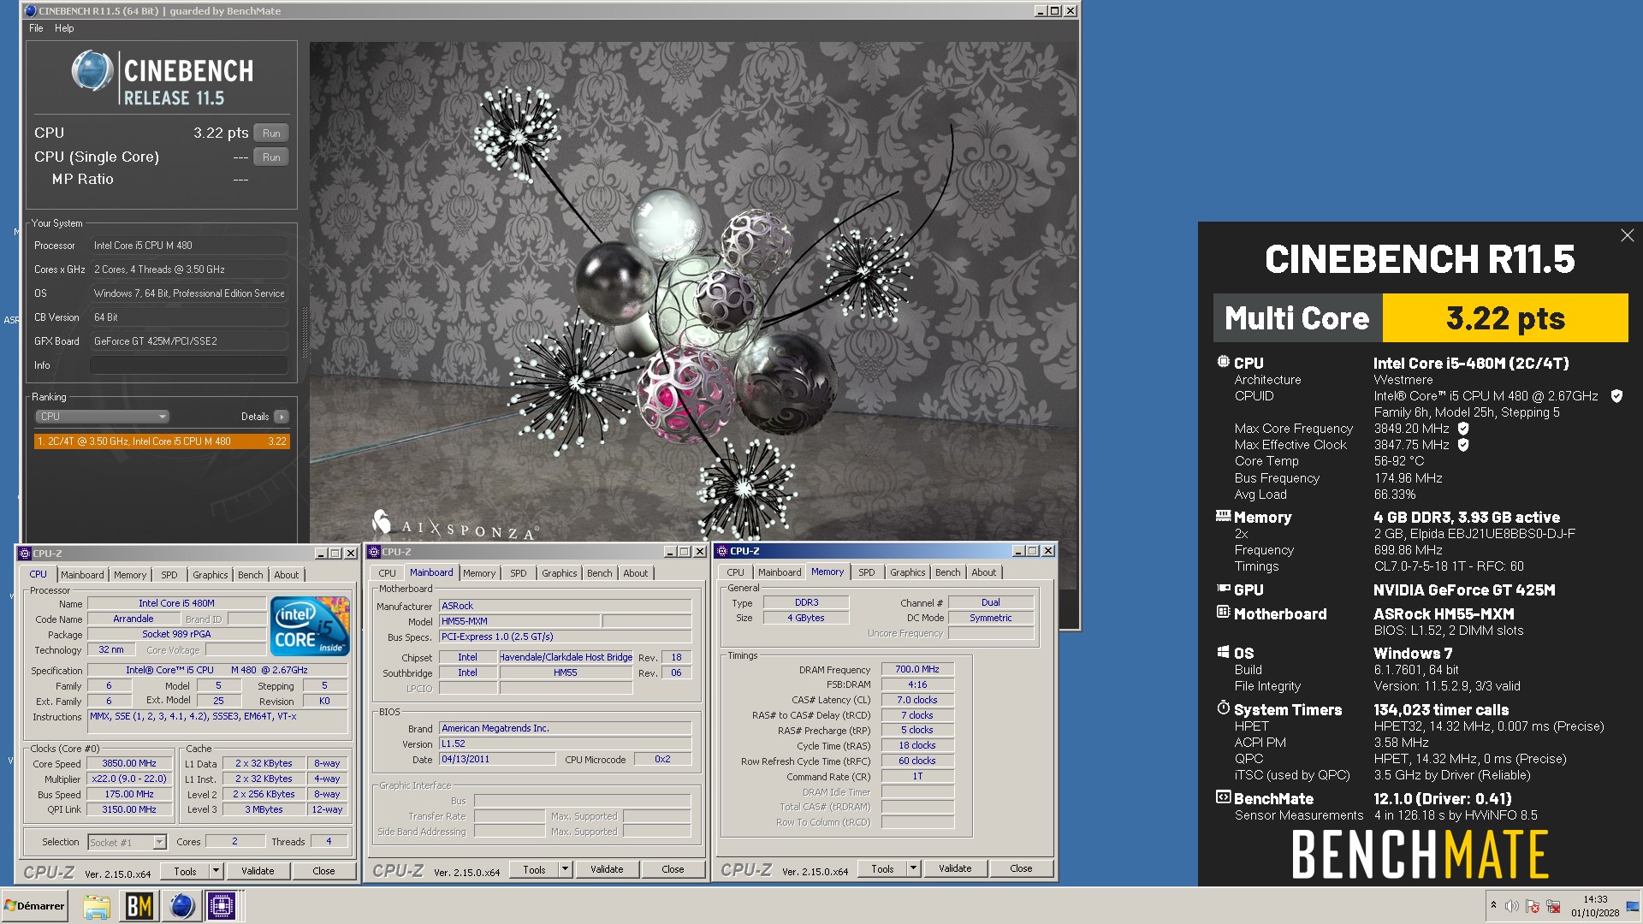The height and width of the screenshot is (924, 1643).
Task: Click the GFX Board GeForce GT 425M field
Action: tap(188, 341)
